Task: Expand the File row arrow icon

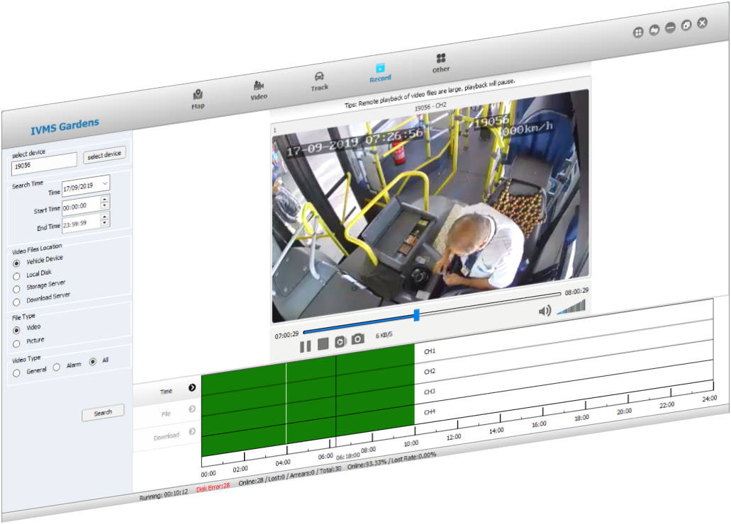Action: pos(192,409)
